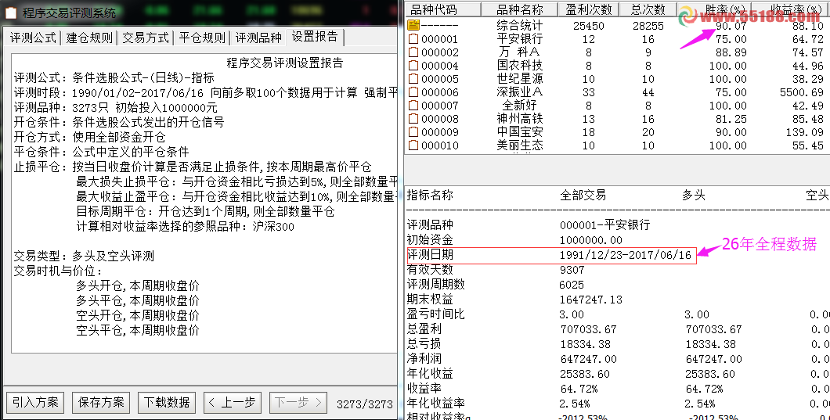This screenshot has width=830, height=420.
Task: Click the 盈亏时间比 label
Action: [435, 314]
